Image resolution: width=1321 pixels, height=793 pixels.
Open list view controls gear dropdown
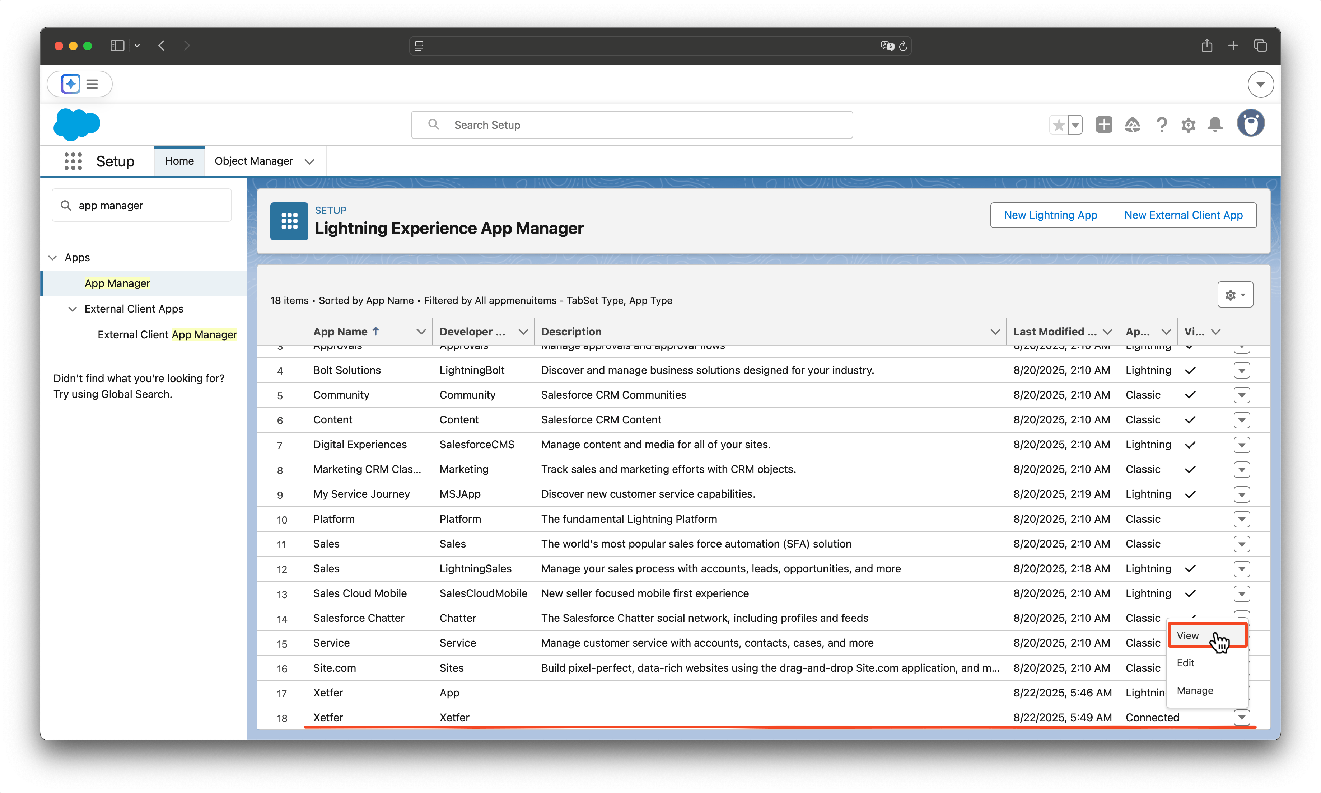1235,295
